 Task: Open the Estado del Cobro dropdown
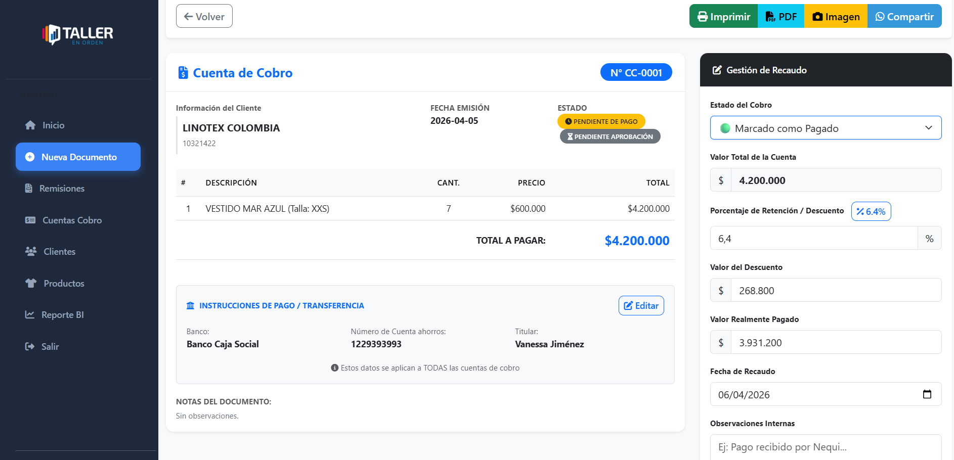pos(825,128)
